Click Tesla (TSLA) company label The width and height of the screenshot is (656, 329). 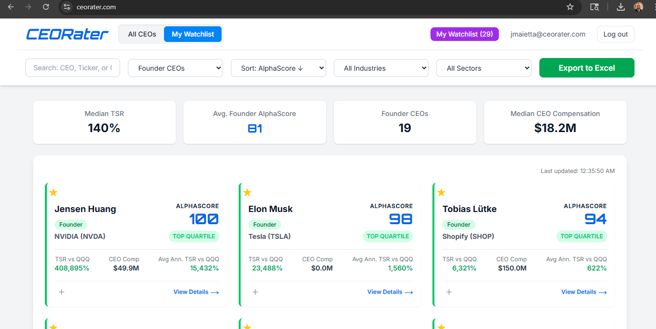(x=269, y=236)
